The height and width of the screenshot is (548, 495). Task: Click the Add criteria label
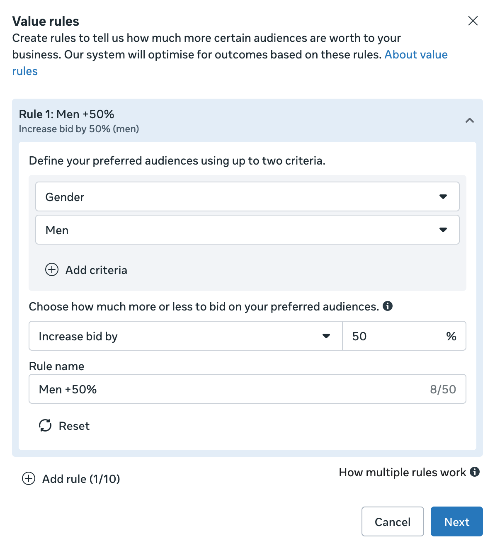click(96, 270)
